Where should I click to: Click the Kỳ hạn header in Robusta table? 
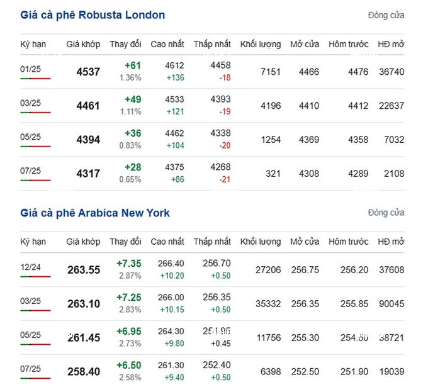33,44
